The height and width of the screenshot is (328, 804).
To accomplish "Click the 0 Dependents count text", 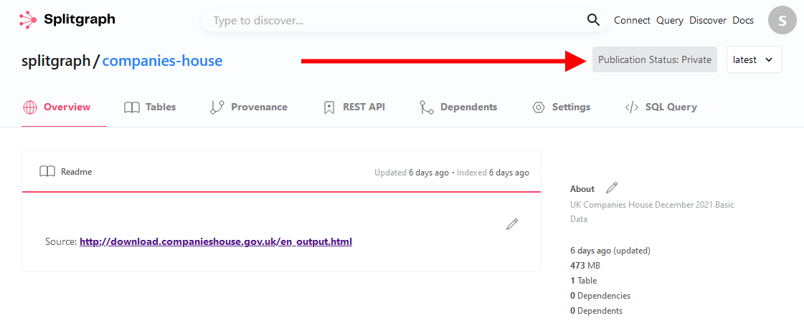I will pyautogui.click(x=596, y=311).
